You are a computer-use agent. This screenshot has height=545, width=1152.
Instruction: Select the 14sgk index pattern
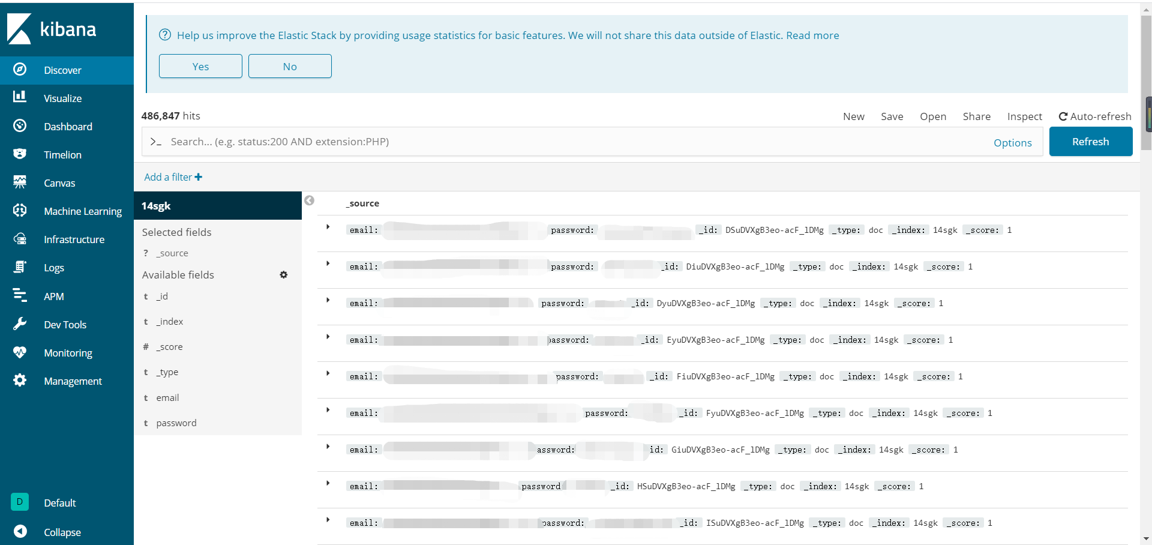(x=218, y=206)
